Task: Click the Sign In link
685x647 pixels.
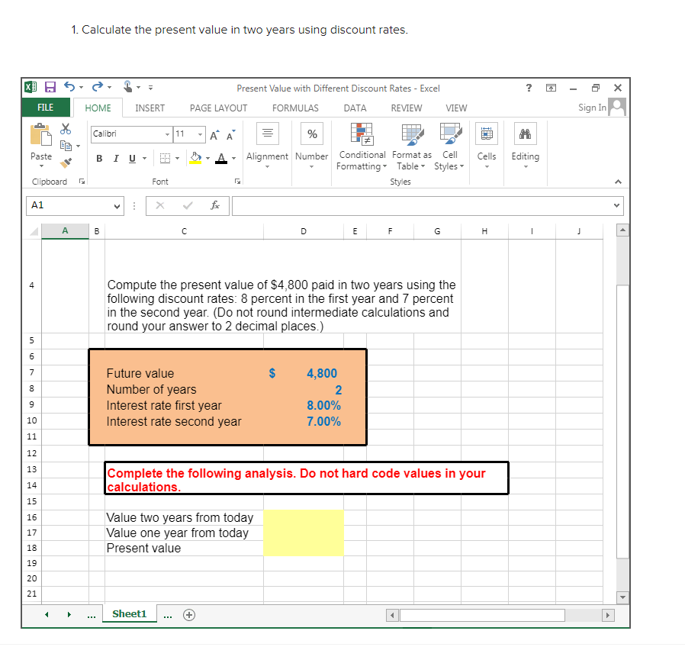Action: coord(591,108)
